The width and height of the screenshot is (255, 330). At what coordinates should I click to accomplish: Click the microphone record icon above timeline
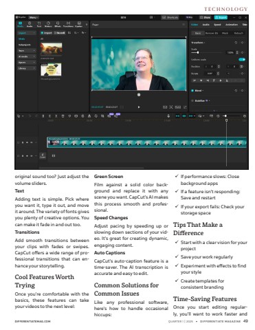pyautogui.click(x=168, y=116)
